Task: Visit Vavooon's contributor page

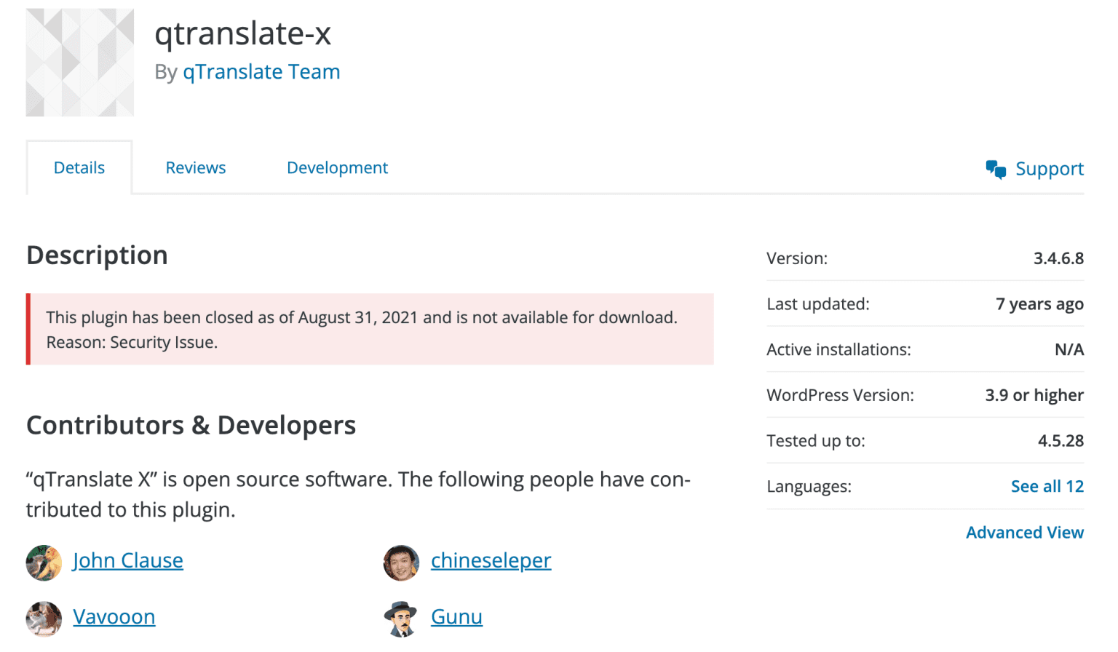Action: [114, 616]
